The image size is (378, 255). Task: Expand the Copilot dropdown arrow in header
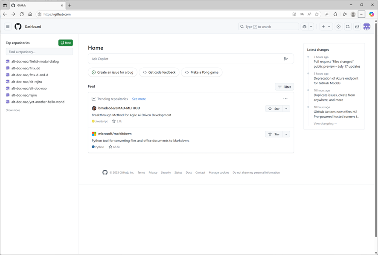pyautogui.click(x=311, y=26)
